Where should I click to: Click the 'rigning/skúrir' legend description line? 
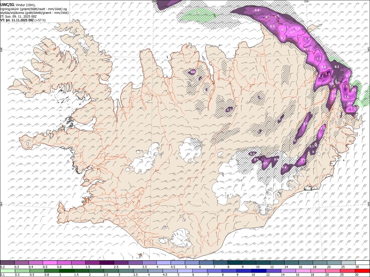tap(34, 9)
